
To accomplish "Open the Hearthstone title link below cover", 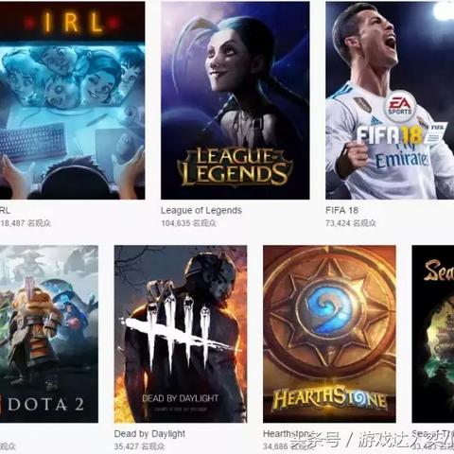I will 289,434.
